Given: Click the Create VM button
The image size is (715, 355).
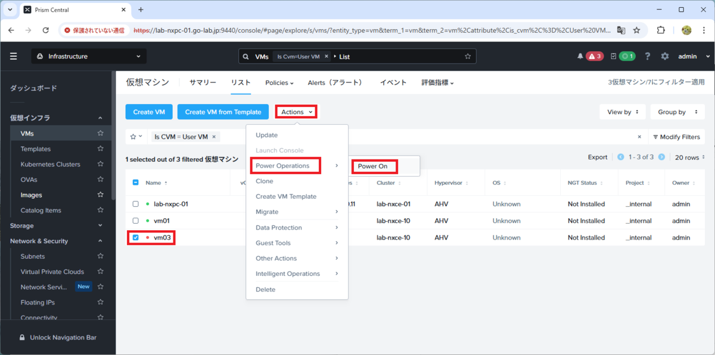Looking at the screenshot, I should tap(149, 112).
